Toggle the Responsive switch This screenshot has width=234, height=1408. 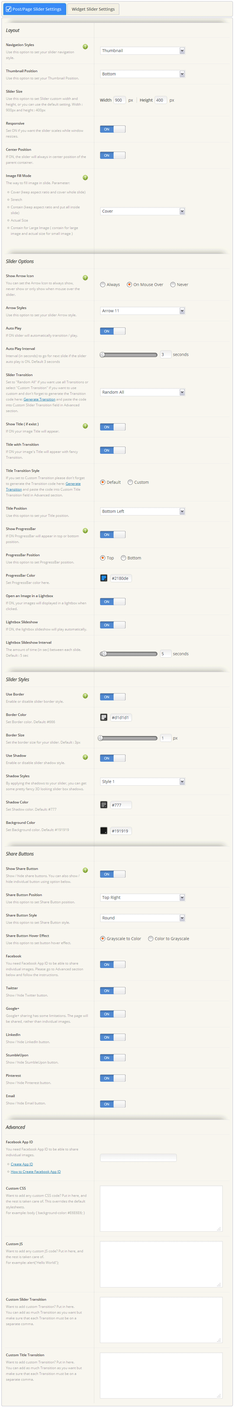click(113, 129)
